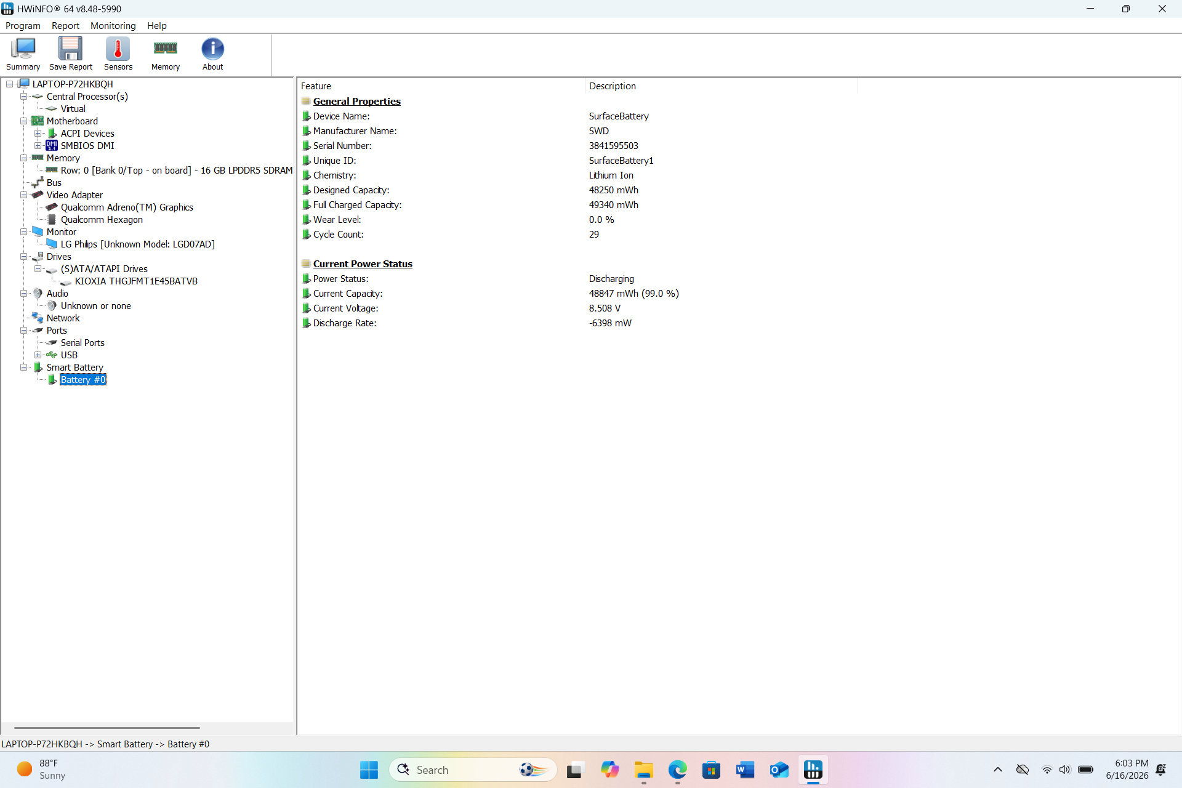Collapse the Central Processor(s) node

point(24,97)
